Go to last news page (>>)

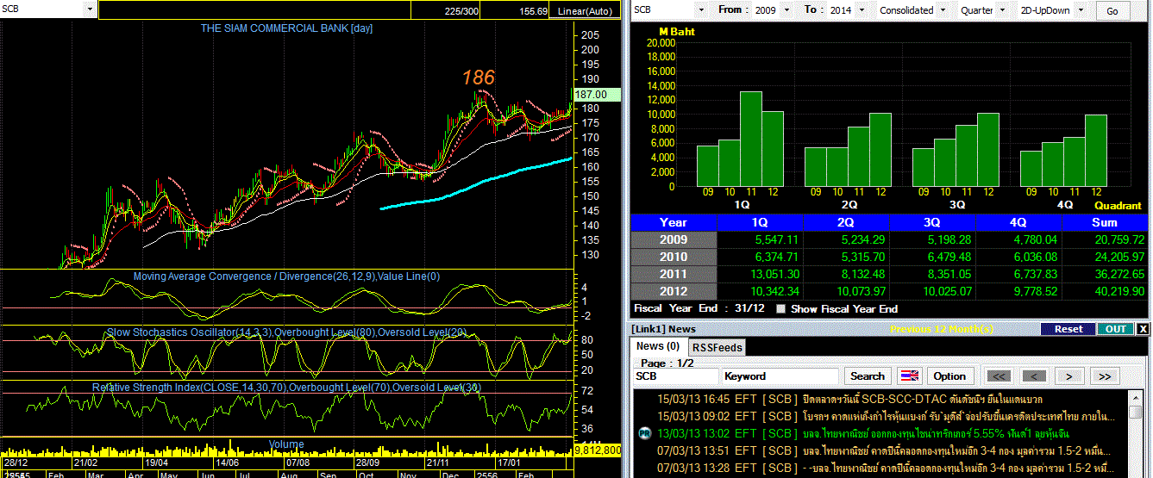1105,376
